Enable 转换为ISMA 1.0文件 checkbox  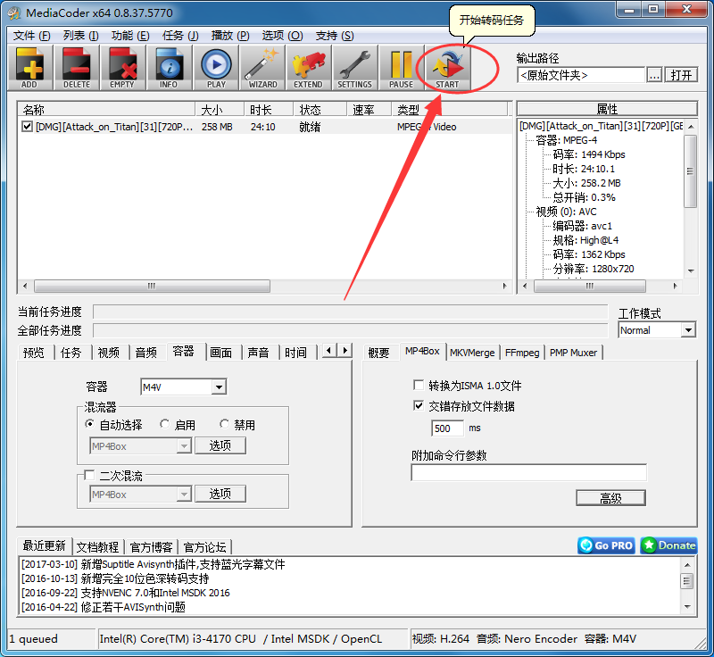click(x=419, y=385)
